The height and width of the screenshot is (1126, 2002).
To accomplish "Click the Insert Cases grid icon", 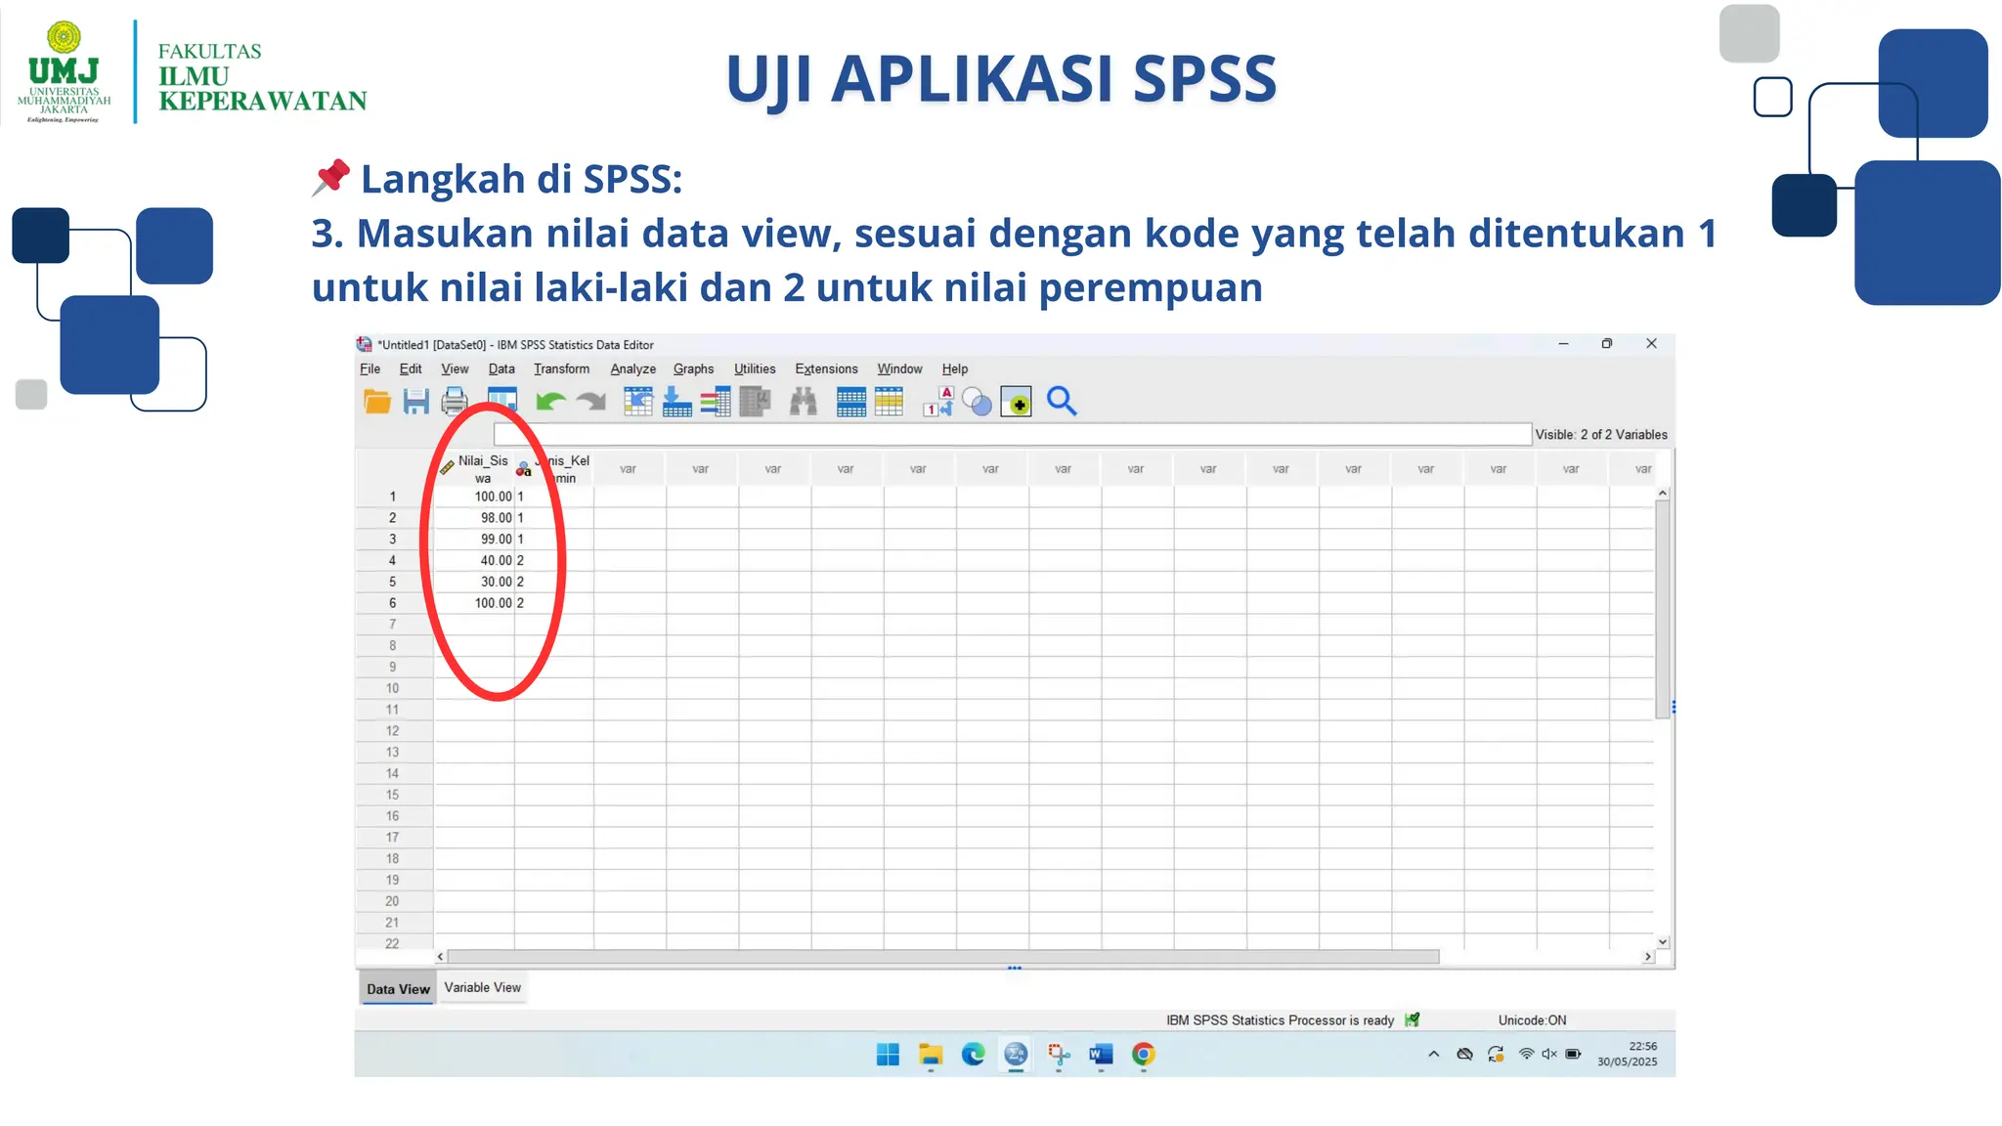I will 851,402.
